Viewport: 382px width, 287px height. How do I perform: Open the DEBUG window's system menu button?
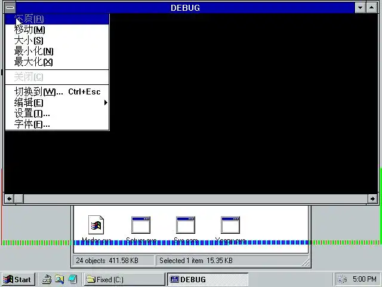tap(10, 8)
